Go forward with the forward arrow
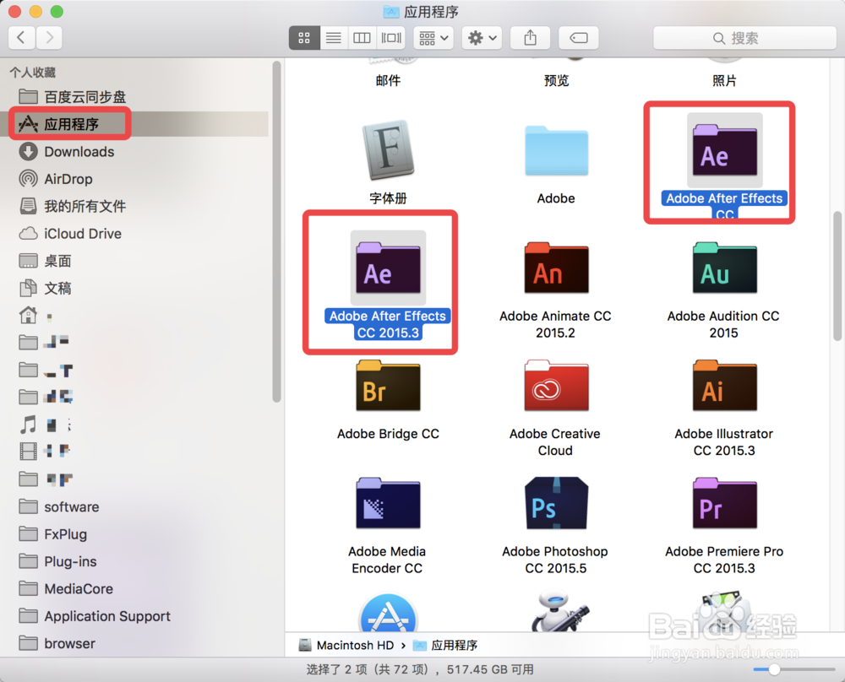Screen dimensions: 845x682 coord(49,38)
